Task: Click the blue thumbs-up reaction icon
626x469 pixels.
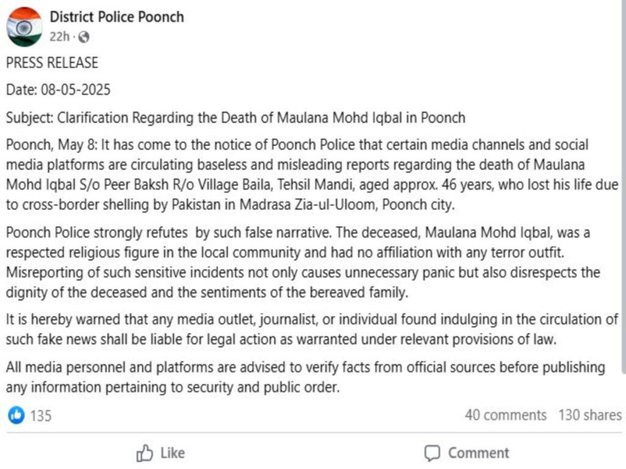Action: tap(17, 415)
